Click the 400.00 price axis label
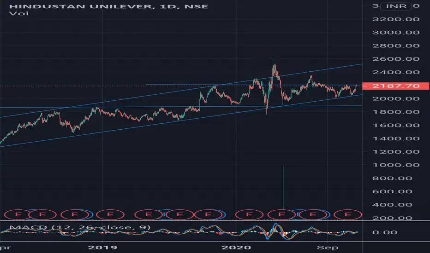Screen dimensions: 430x253 (x=392, y=205)
